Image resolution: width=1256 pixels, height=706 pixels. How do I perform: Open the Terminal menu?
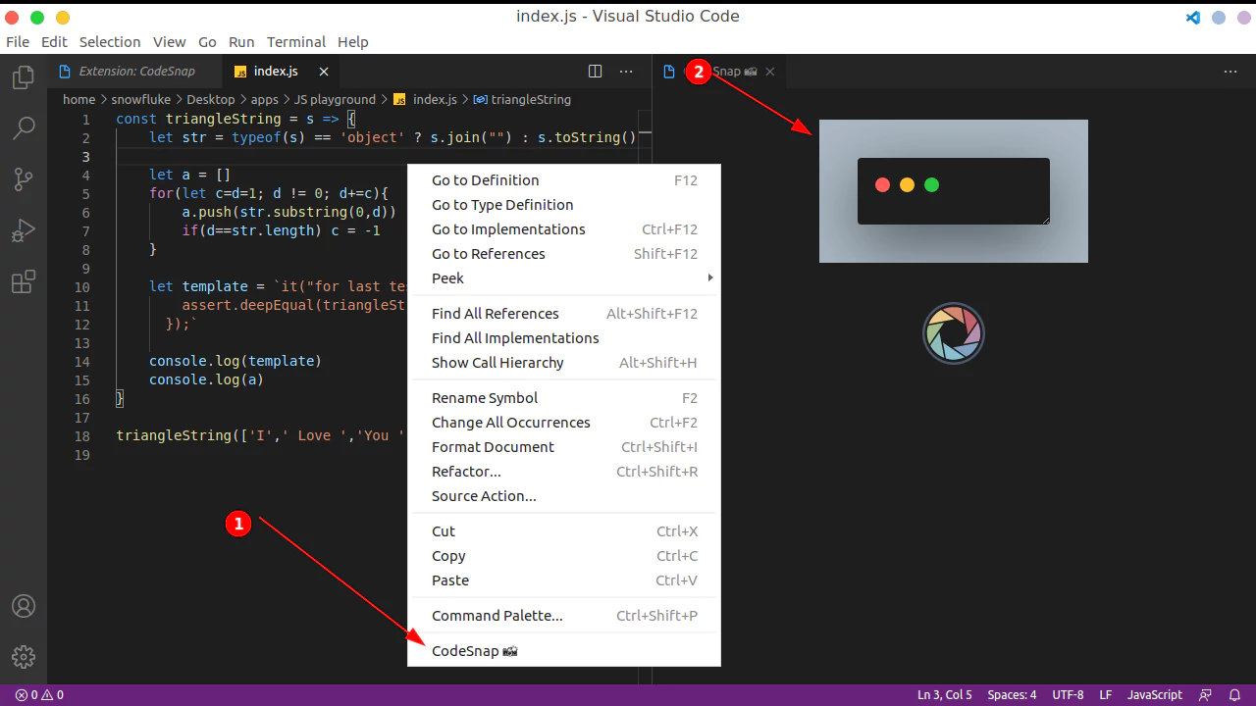point(296,42)
